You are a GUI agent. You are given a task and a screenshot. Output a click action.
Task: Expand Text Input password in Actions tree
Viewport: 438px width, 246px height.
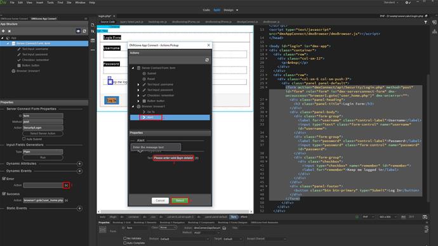click(138, 90)
